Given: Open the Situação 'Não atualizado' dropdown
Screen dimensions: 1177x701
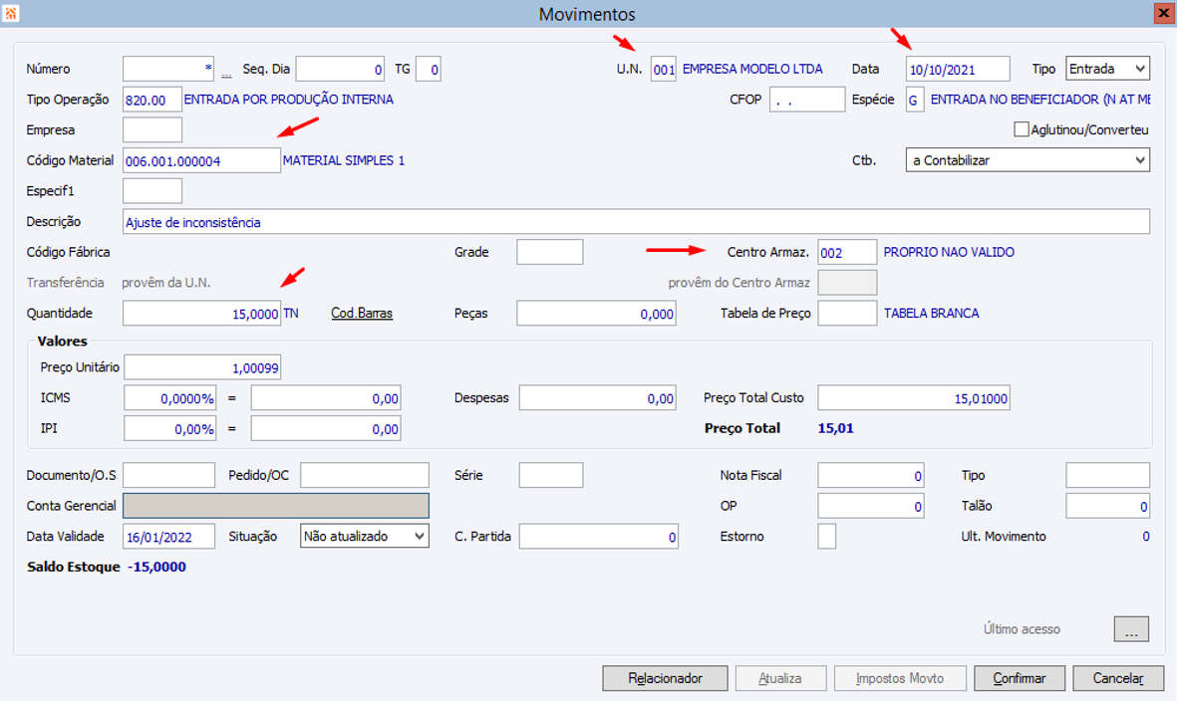Looking at the screenshot, I should pos(364,536).
